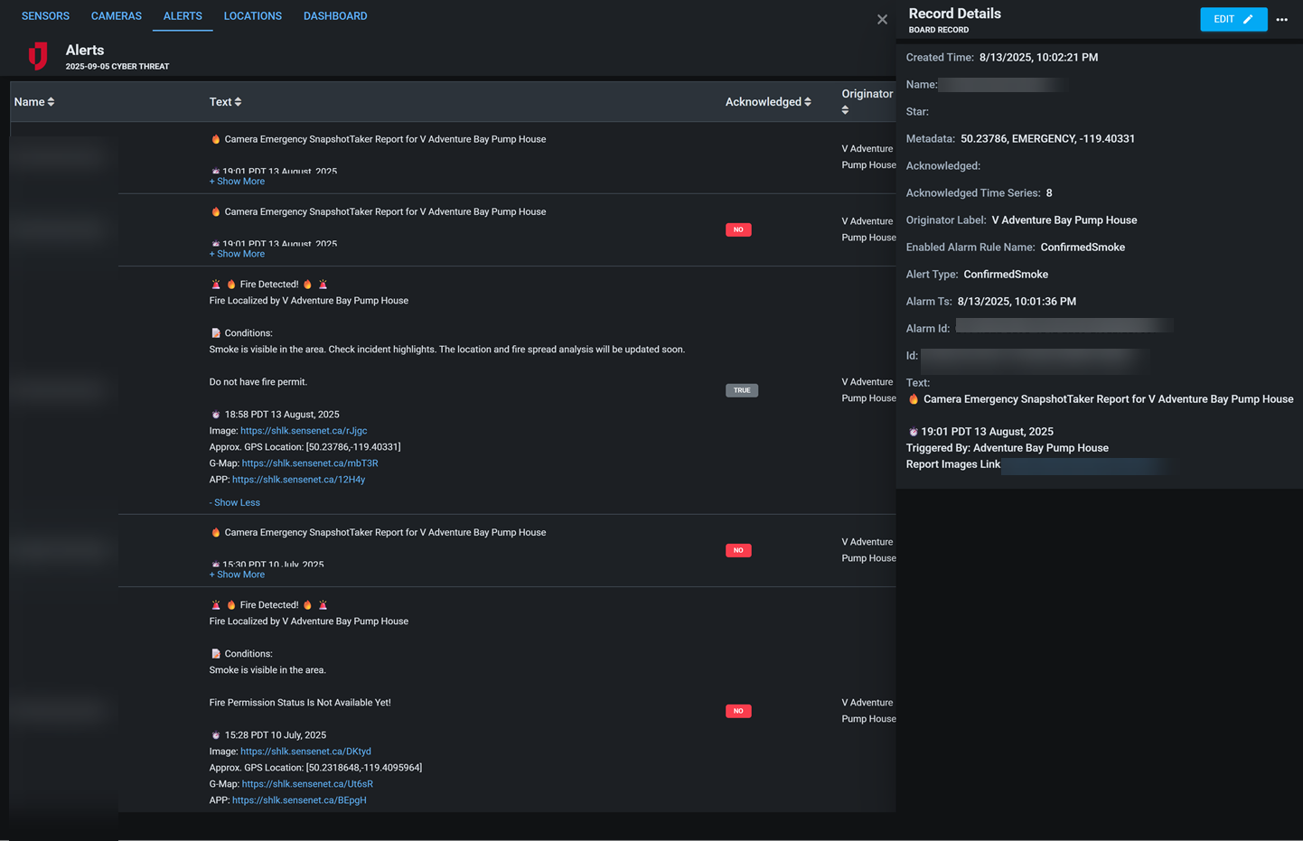
Task: Open the DASHBOARD tab
Action: (x=335, y=15)
